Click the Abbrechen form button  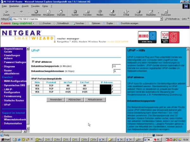[x=74, y=100]
